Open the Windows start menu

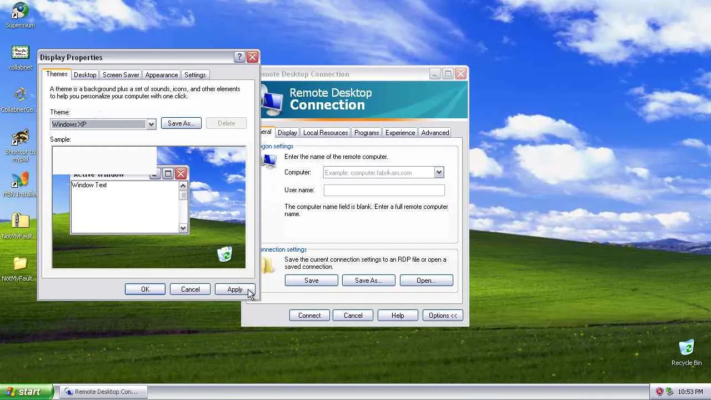point(27,392)
